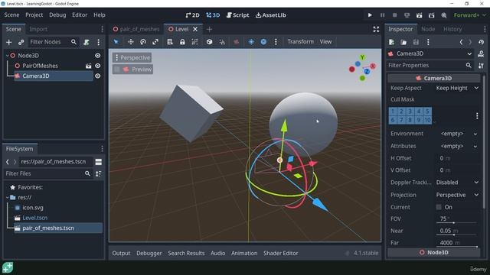Collapse the Node3D tree root

pyautogui.click(x=8, y=56)
